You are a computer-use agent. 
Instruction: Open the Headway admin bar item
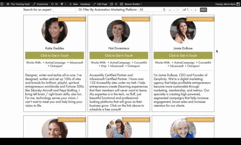coord(85,4)
